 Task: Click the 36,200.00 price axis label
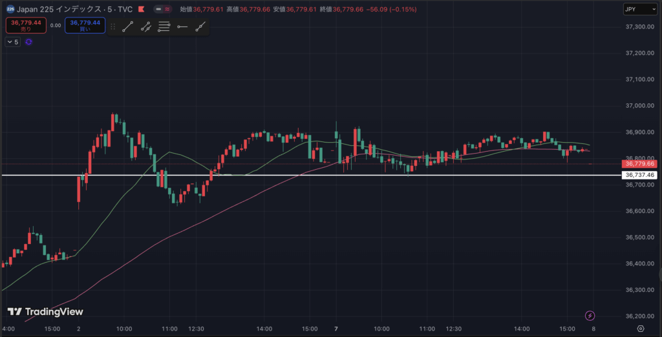(x=639, y=316)
